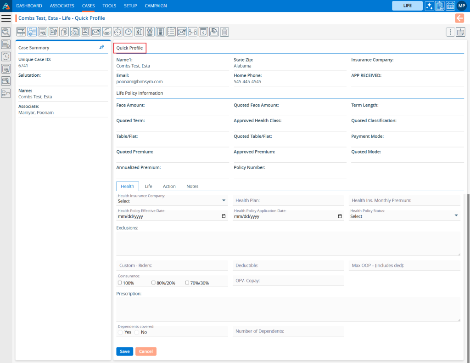Expand the Health Policy Status dropdown
Viewport: 470px width, 363px height.
click(x=404, y=216)
